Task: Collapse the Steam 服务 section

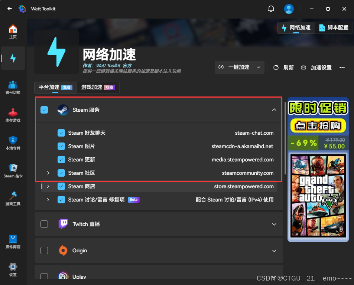Action: point(274,110)
